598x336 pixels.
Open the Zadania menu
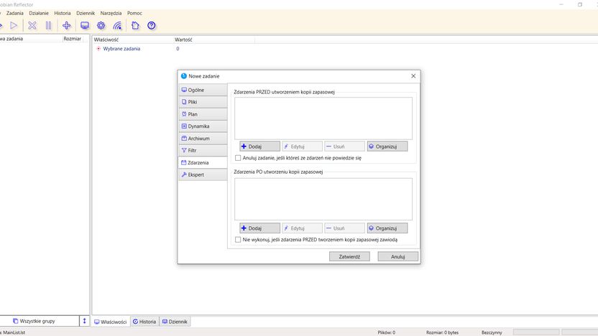pos(15,13)
